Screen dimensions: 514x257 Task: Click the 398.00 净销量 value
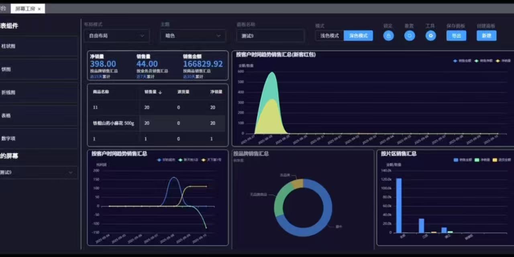tap(103, 64)
